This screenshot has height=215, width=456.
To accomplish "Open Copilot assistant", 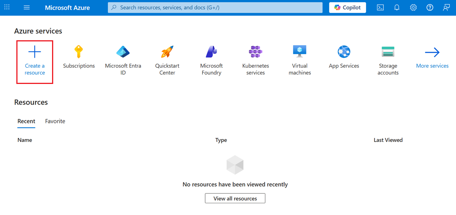I will (347, 8).
